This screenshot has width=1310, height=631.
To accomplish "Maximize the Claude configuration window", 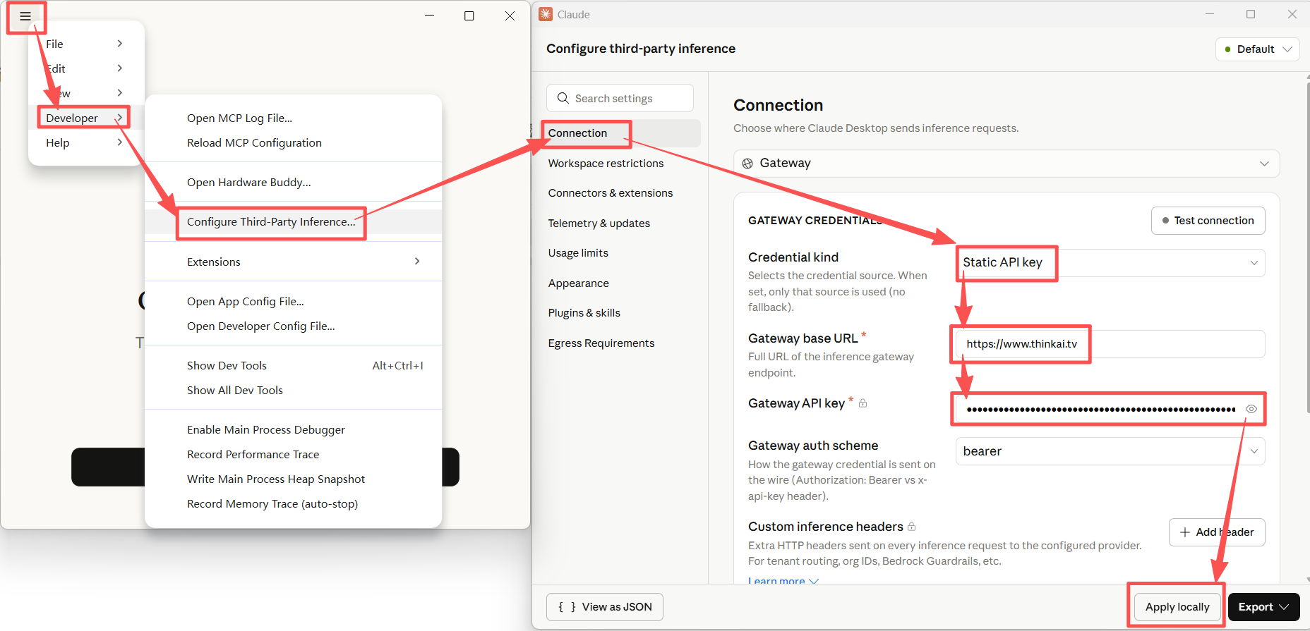I will pyautogui.click(x=1251, y=14).
